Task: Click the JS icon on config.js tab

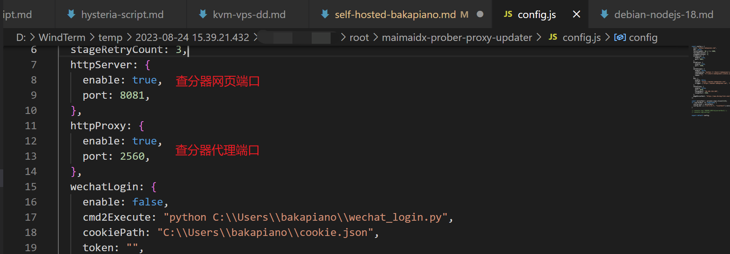Action: (x=508, y=14)
